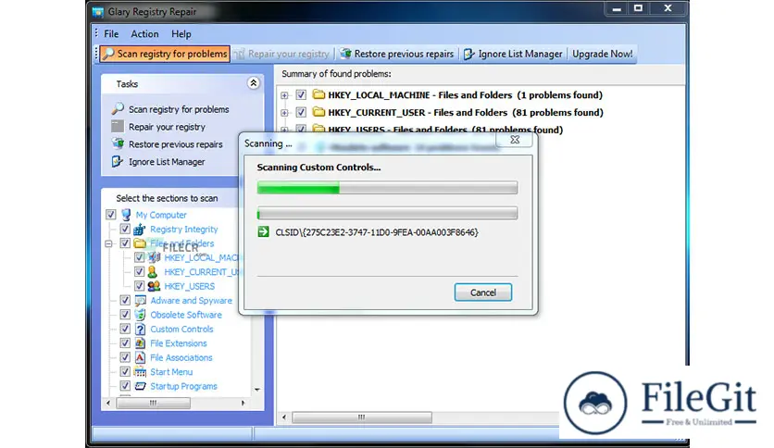Click the green arrow icon beside CLSID

[264, 232]
